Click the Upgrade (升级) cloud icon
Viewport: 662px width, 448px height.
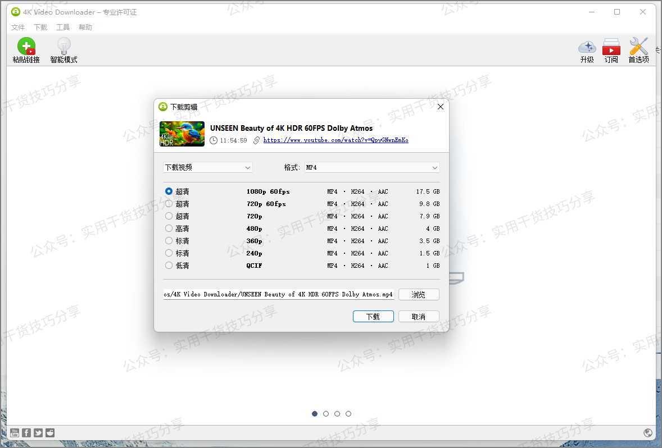coord(587,47)
